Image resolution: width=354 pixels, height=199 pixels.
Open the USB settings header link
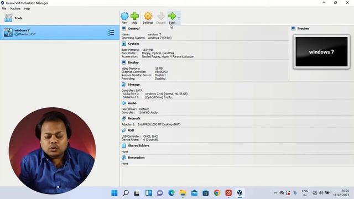click(131, 130)
